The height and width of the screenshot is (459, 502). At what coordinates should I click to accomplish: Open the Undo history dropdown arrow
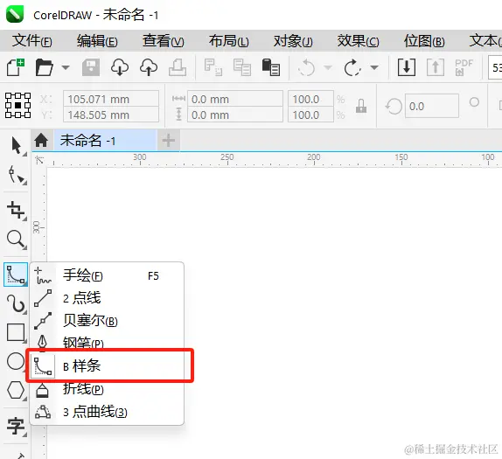pyautogui.click(x=327, y=67)
